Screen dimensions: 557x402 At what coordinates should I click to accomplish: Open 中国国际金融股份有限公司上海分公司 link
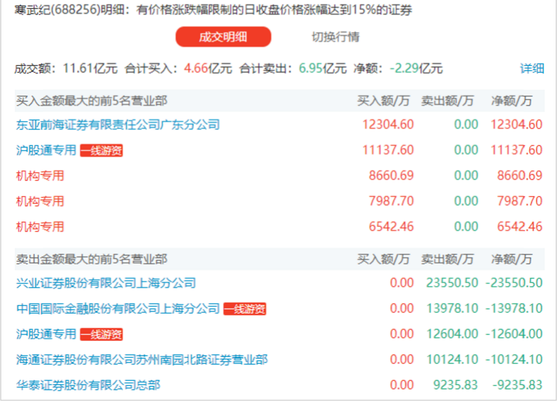pos(118,308)
